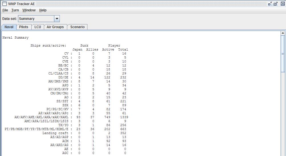This screenshot has width=286, height=156.
Task: Switch to the Pilots tab
Action: click(24, 27)
